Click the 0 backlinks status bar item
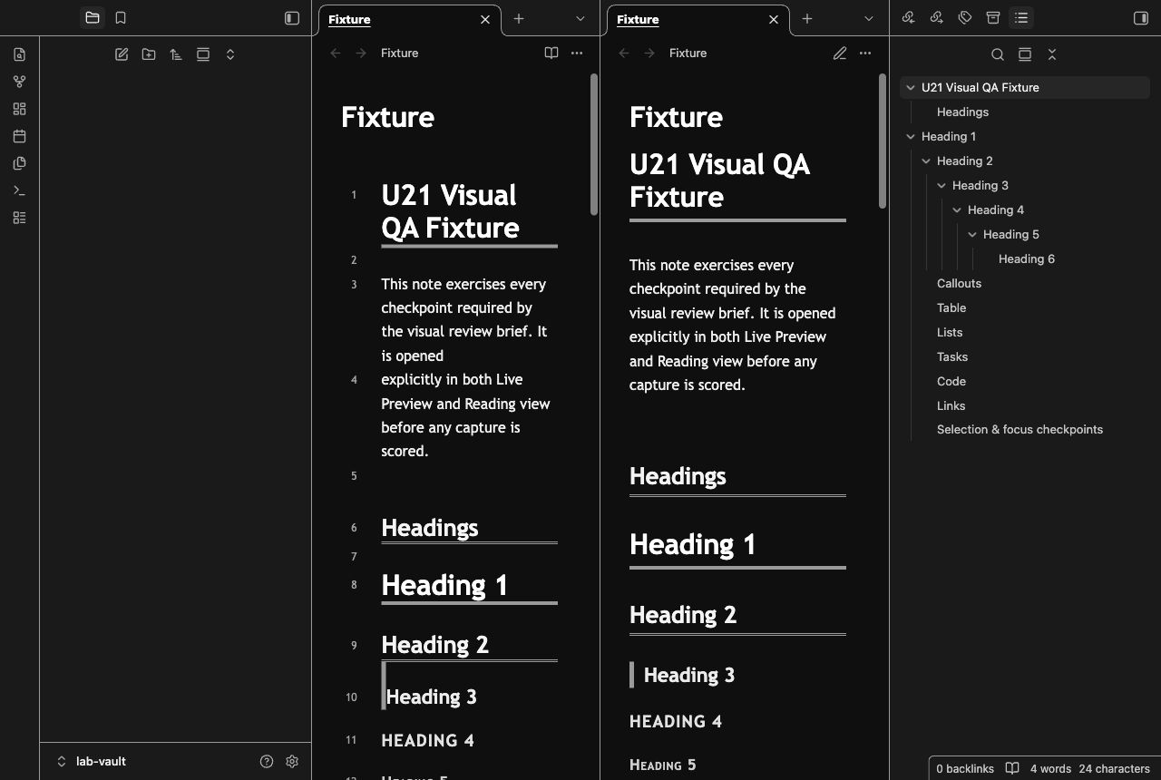Screen dimensions: 1161x780 (965, 768)
